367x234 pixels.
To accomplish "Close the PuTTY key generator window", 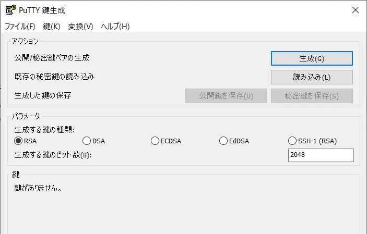I will pos(356,10).
